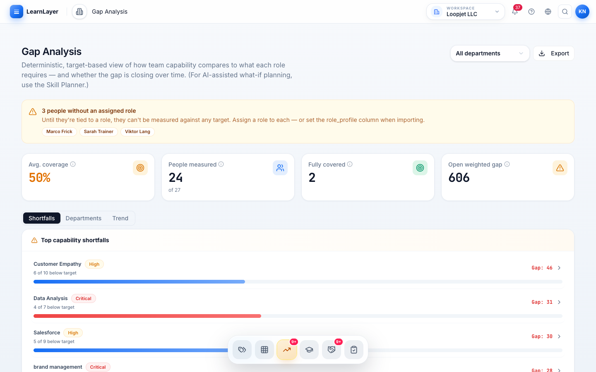596x372 pixels.
Task: Open the grid table icon in dock
Action: (x=264, y=350)
